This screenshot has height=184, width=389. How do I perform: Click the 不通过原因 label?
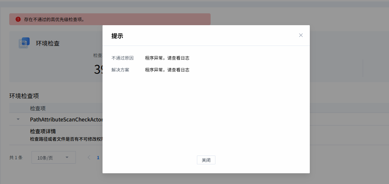pos(123,58)
